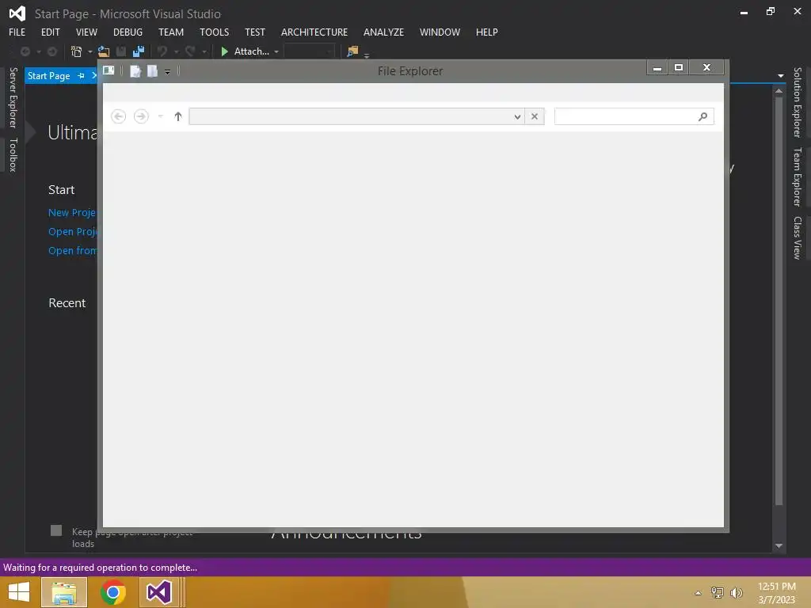
Task: Open the EDIT menu
Action: pos(51,32)
